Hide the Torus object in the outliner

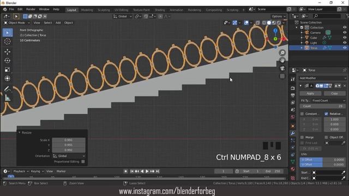pyautogui.click(x=345, y=48)
